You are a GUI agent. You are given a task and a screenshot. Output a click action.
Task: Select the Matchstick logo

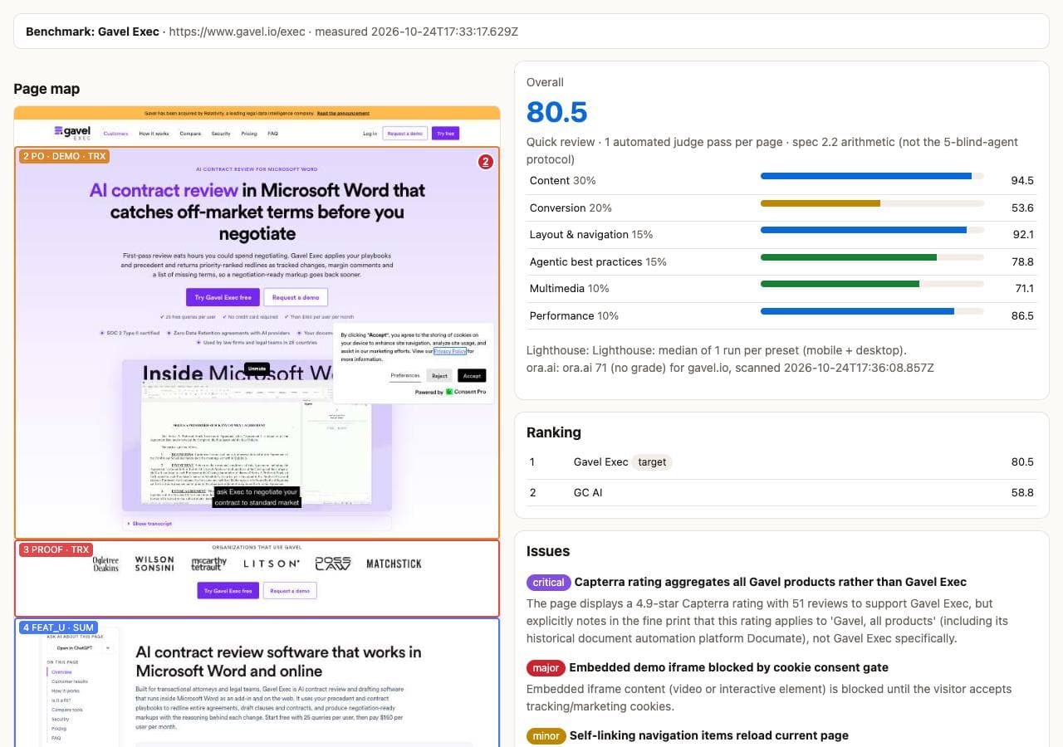coord(394,564)
